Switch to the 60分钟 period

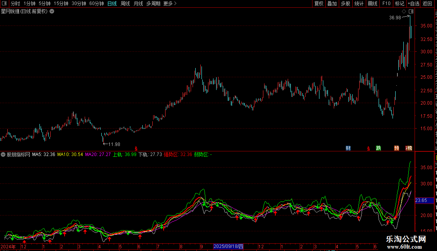[x=97, y=3]
